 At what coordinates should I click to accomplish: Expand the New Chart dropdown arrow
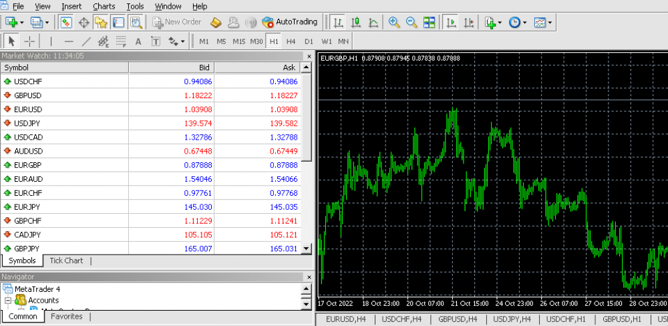(21, 23)
